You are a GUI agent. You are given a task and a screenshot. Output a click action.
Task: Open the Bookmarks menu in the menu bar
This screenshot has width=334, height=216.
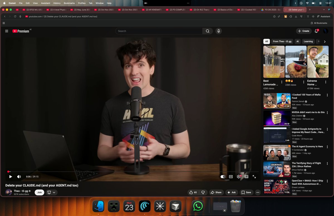(69, 3)
